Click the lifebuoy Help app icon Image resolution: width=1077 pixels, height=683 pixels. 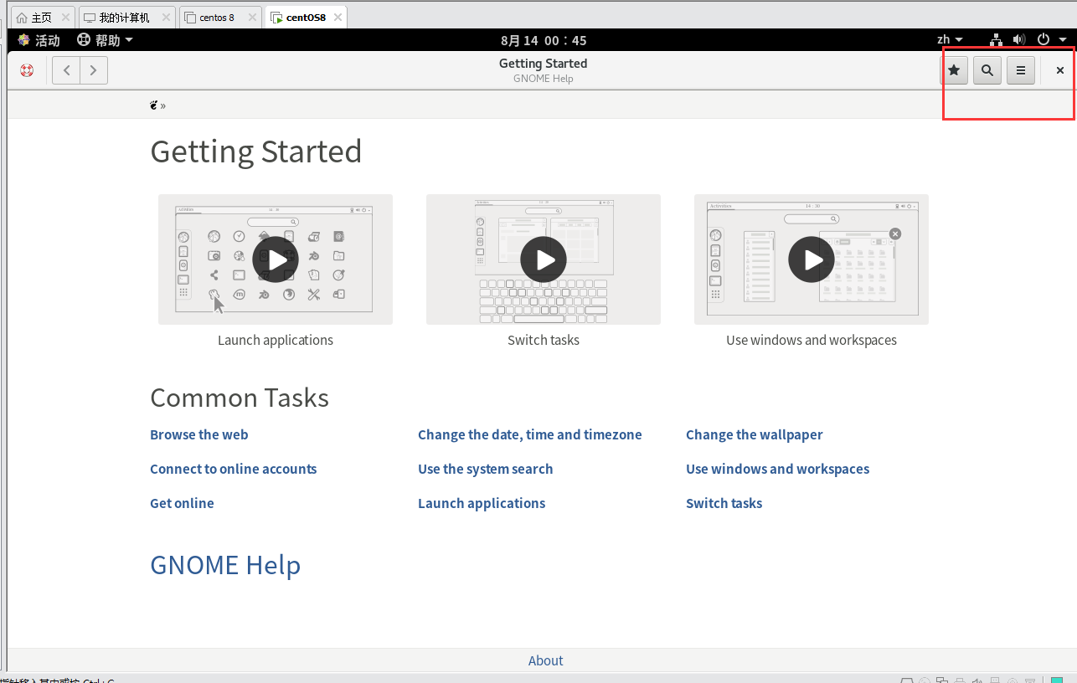point(27,70)
